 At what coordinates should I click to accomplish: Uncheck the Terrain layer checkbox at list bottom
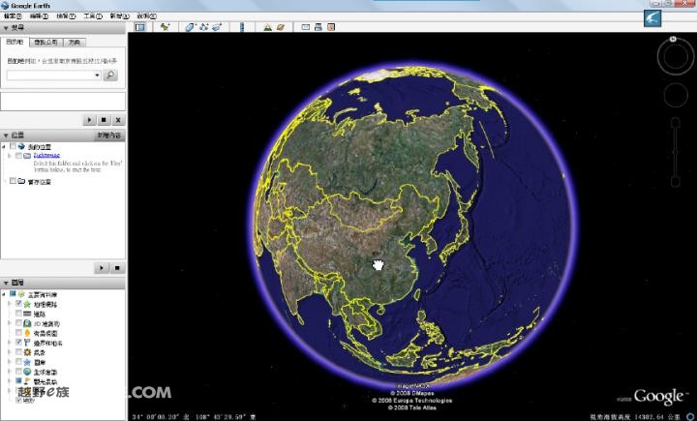[x=18, y=400]
